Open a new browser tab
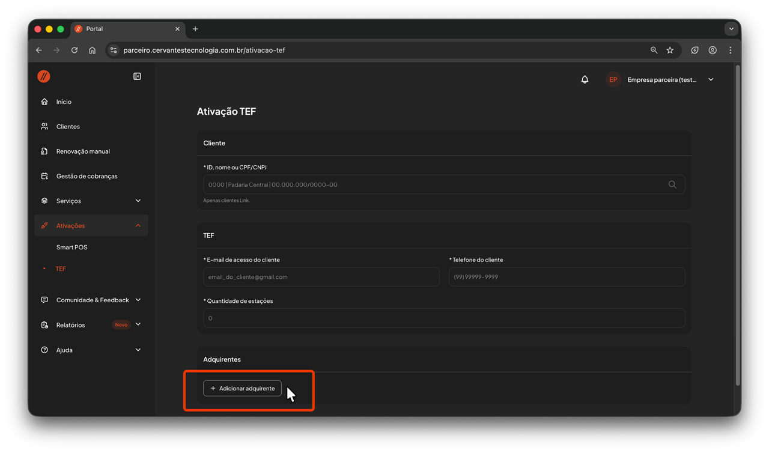Viewport: 769px width, 453px height. (195, 29)
